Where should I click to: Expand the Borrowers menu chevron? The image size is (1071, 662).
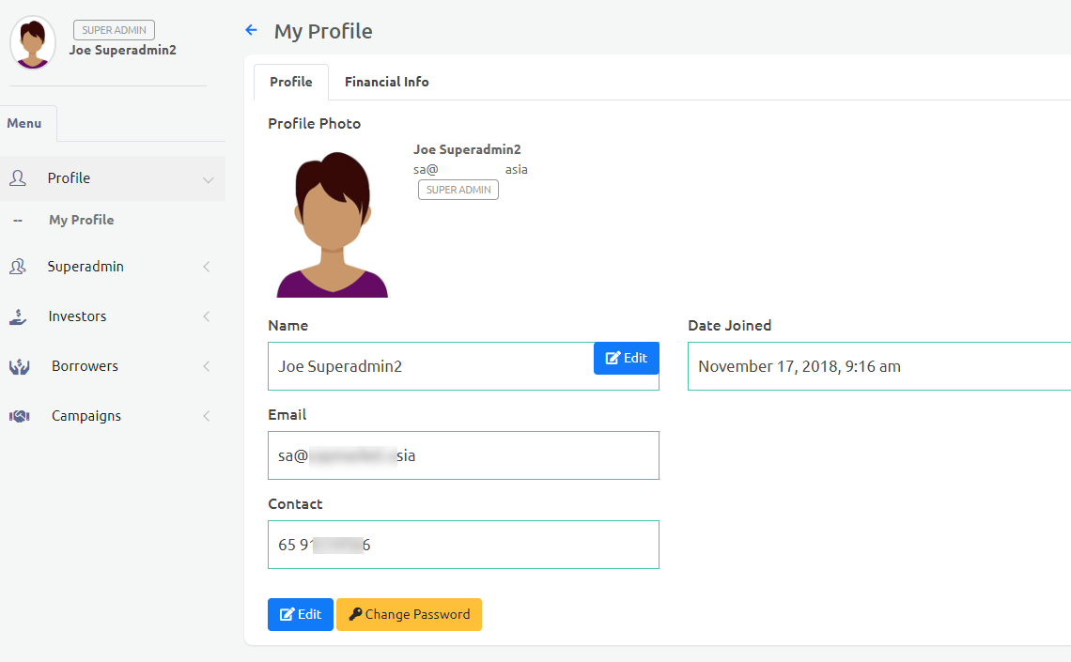(x=207, y=366)
